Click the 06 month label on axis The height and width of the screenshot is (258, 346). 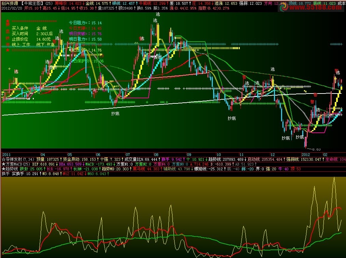(x=98, y=155)
